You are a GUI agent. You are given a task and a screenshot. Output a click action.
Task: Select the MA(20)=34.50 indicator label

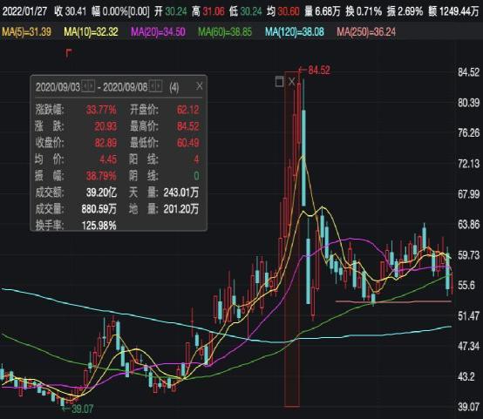coord(158,31)
